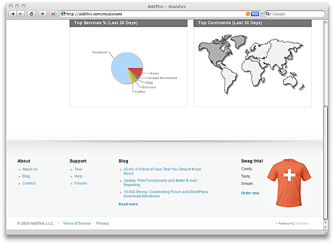This screenshot has width=334, height=244.
Task: Add a bookmark with the plus button
Action: (43, 14)
